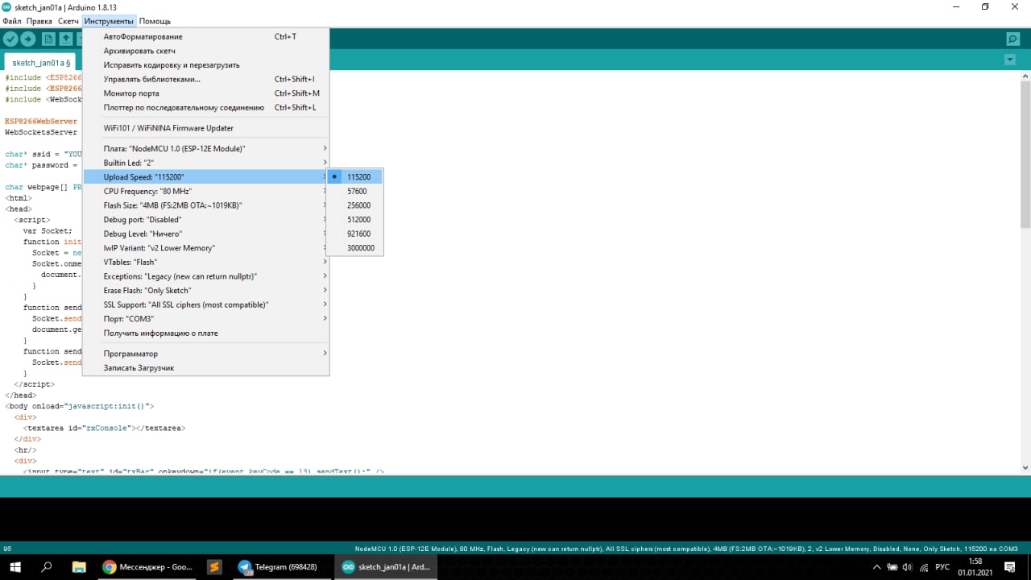1031x580 pixels.
Task: Click the NodeMCU board info status text
Action: click(685, 549)
